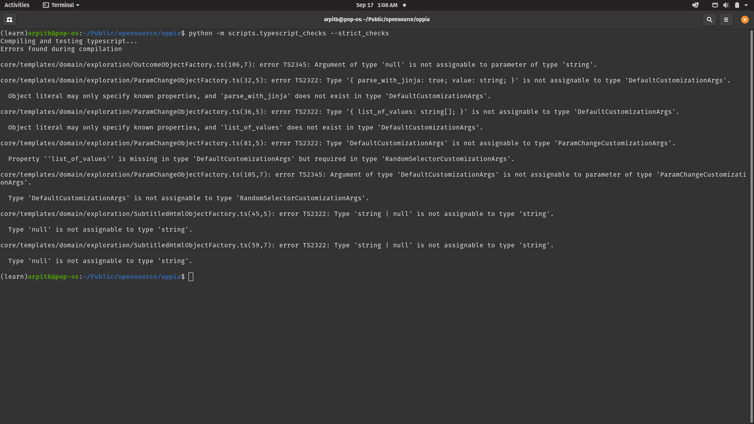Image resolution: width=754 pixels, height=424 pixels.
Task: Click the command prompt cursor at the bottom
Action: click(191, 277)
